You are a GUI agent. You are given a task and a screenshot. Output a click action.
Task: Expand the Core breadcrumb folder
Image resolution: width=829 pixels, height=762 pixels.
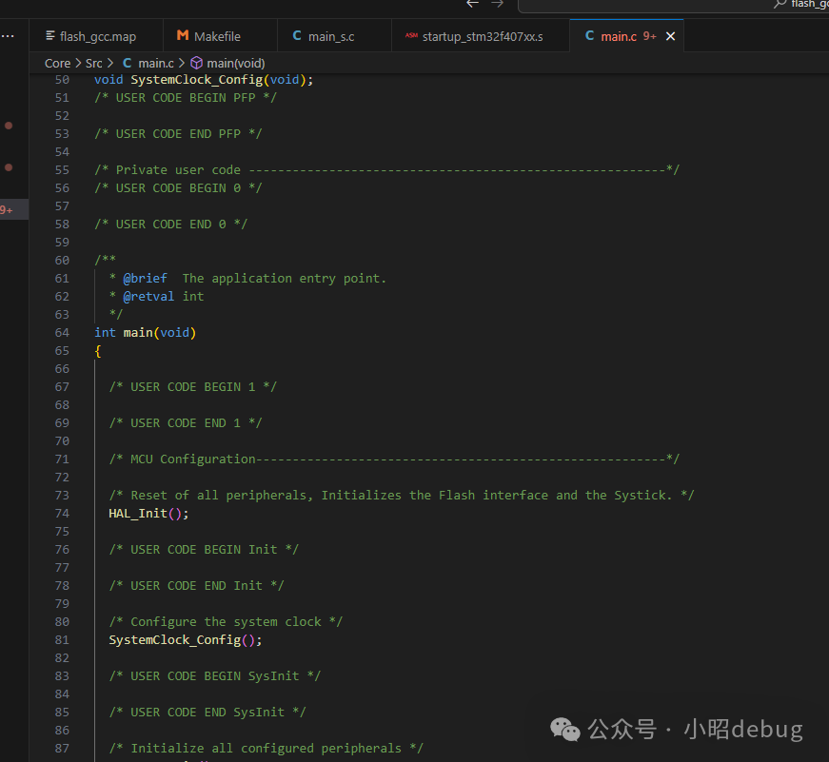[57, 63]
